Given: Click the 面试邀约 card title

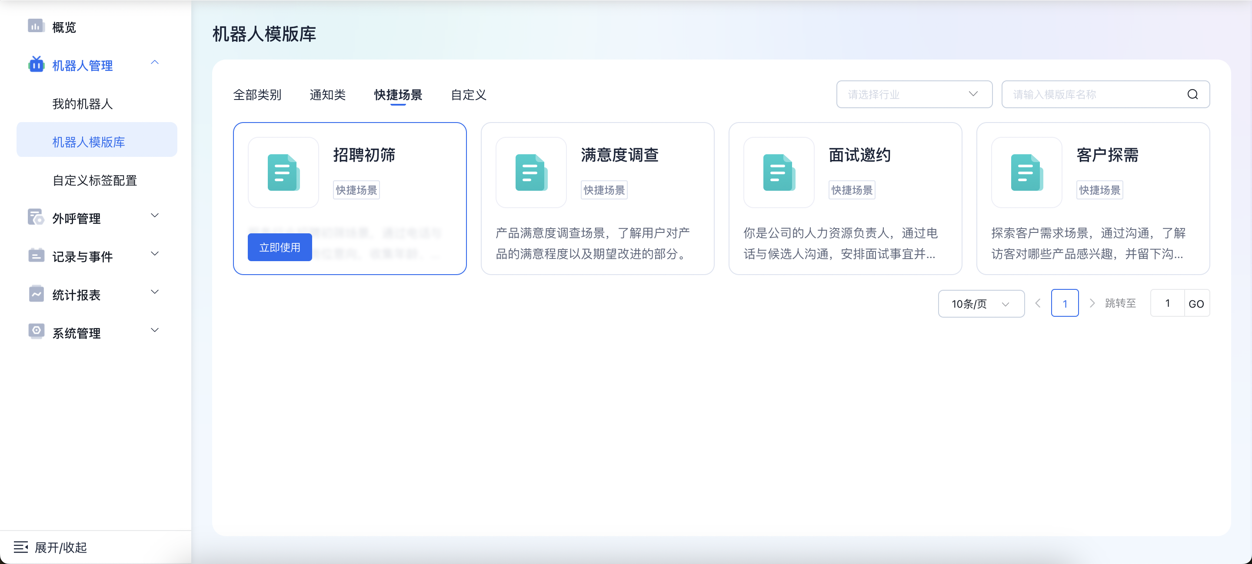Looking at the screenshot, I should pyautogui.click(x=859, y=155).
